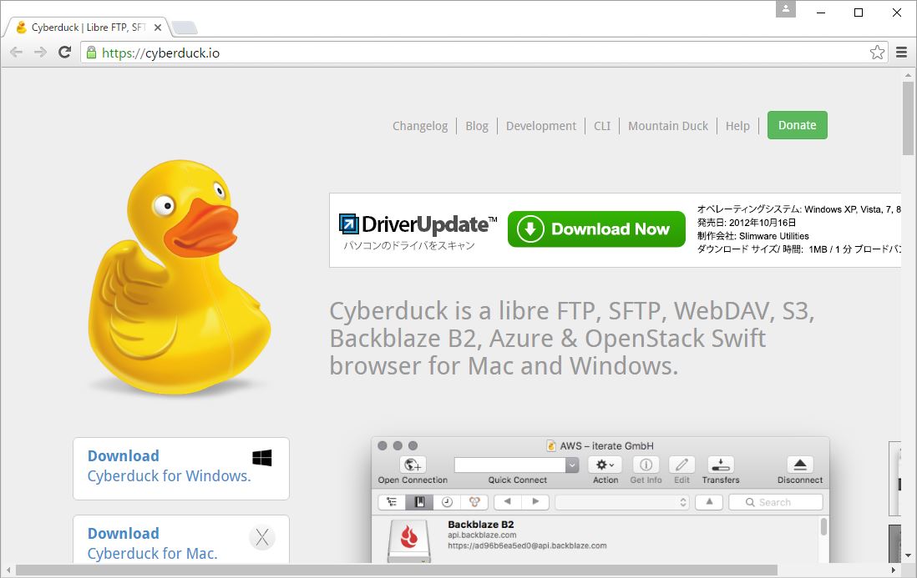View site info via the green padlock
Screen dimensions: 917x578
(x=91, y=53)
